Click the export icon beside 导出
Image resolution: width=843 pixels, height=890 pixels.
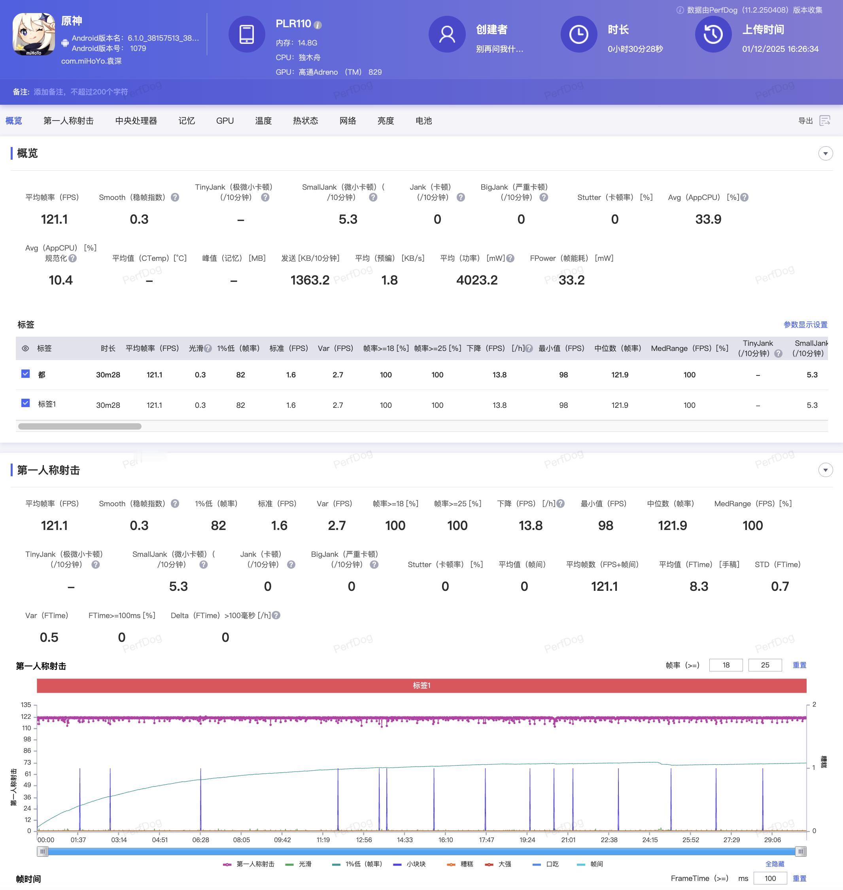tap(824, 121)
